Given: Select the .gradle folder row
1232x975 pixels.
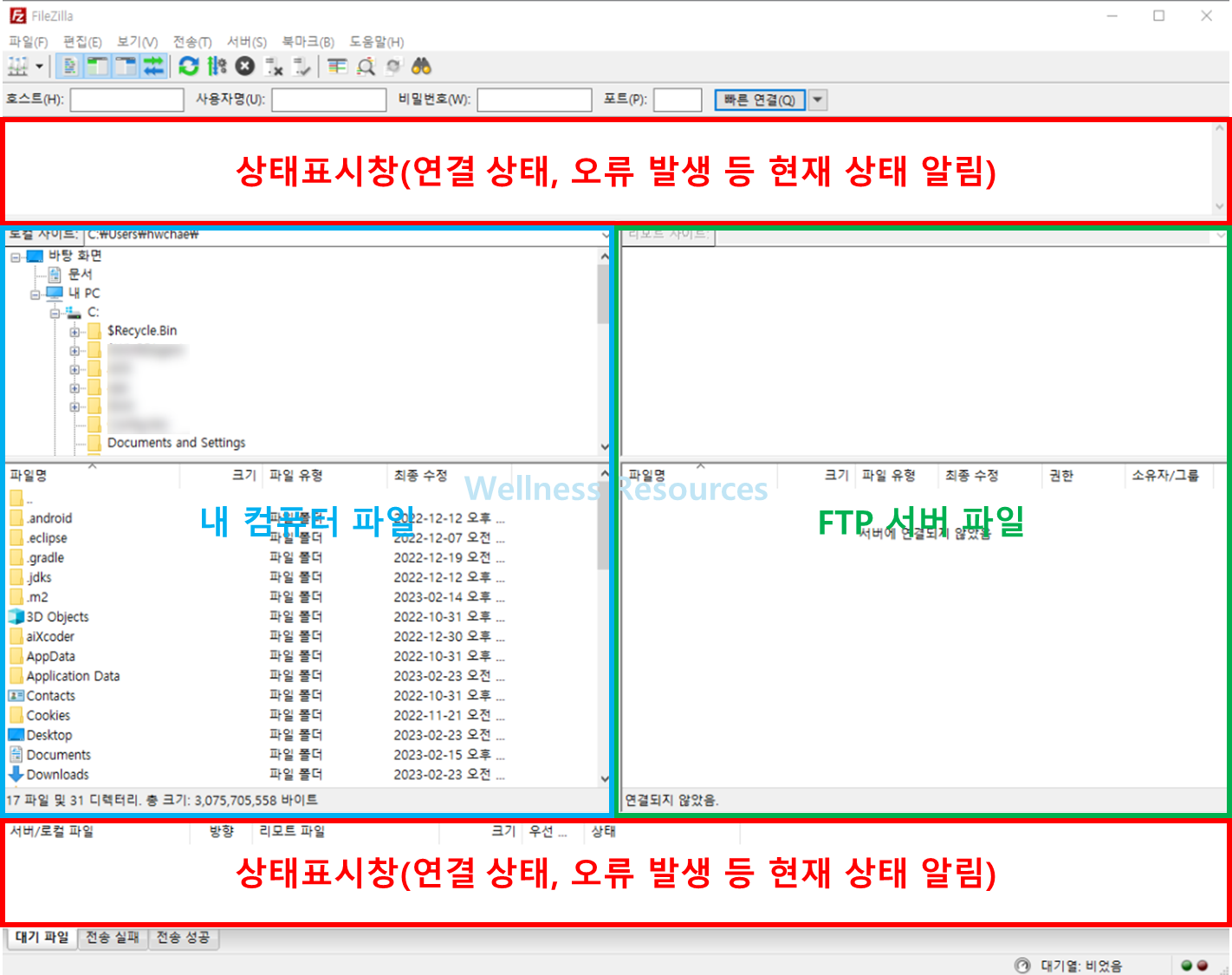Looking at the screenshot, I should pyautogui.click(x=301, y=557).
